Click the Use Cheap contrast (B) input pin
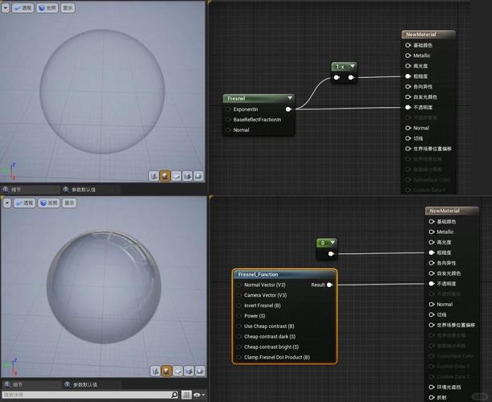This screenshot has height=402, width=492. [239, 326]
